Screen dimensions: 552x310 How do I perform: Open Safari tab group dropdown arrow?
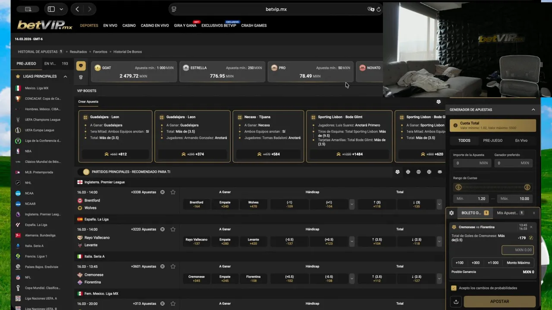[x=61, y=9]
